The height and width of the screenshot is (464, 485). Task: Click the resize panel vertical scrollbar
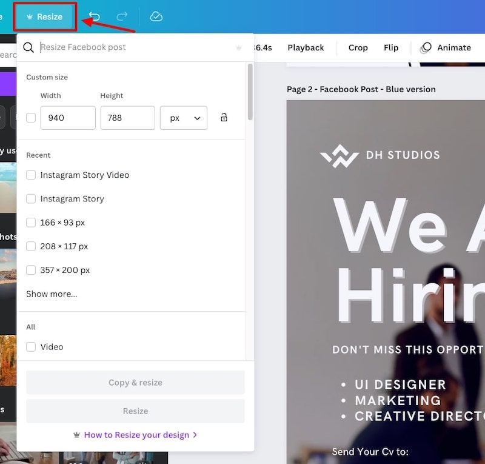[x=250, y=92]
